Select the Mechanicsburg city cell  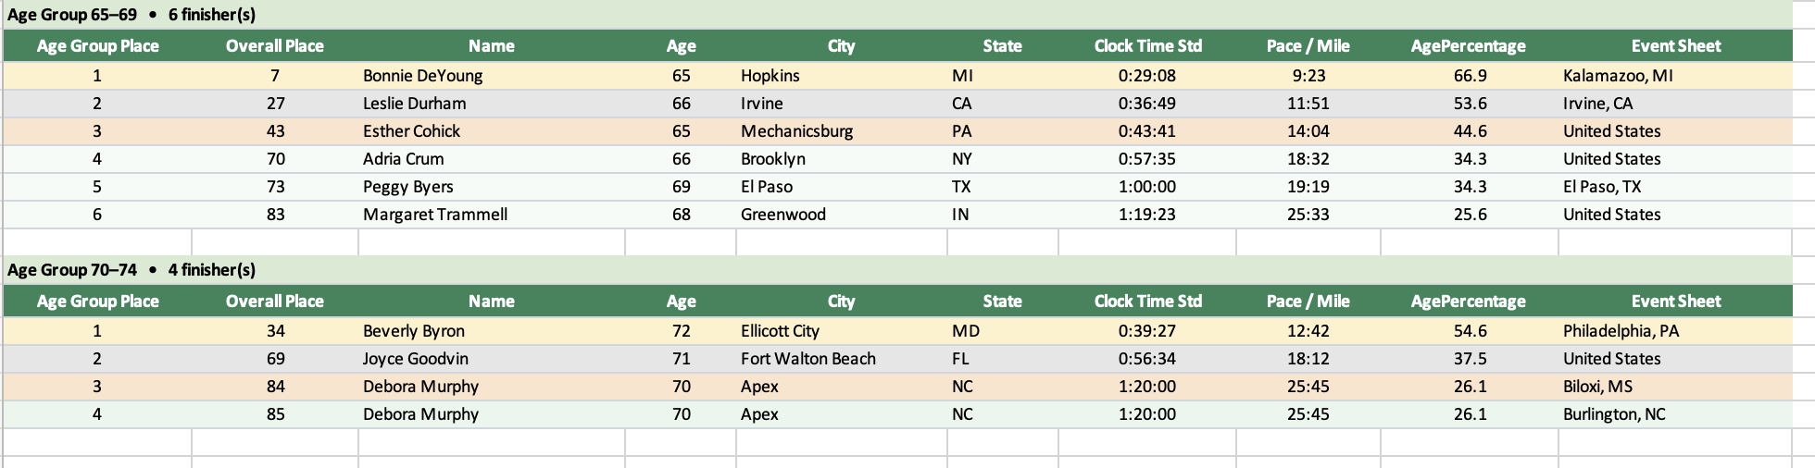[796, 131]
